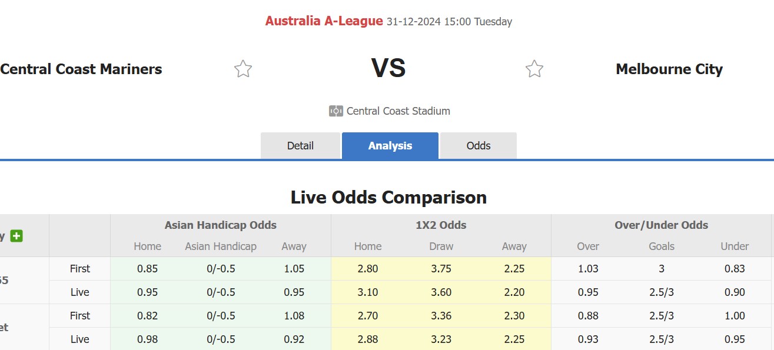
Task: Click the Central Coast Stadium venue name
Action: click(398, 111)
